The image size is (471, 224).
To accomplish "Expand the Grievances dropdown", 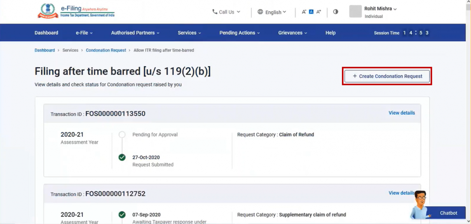I will [x=292, y=33].
